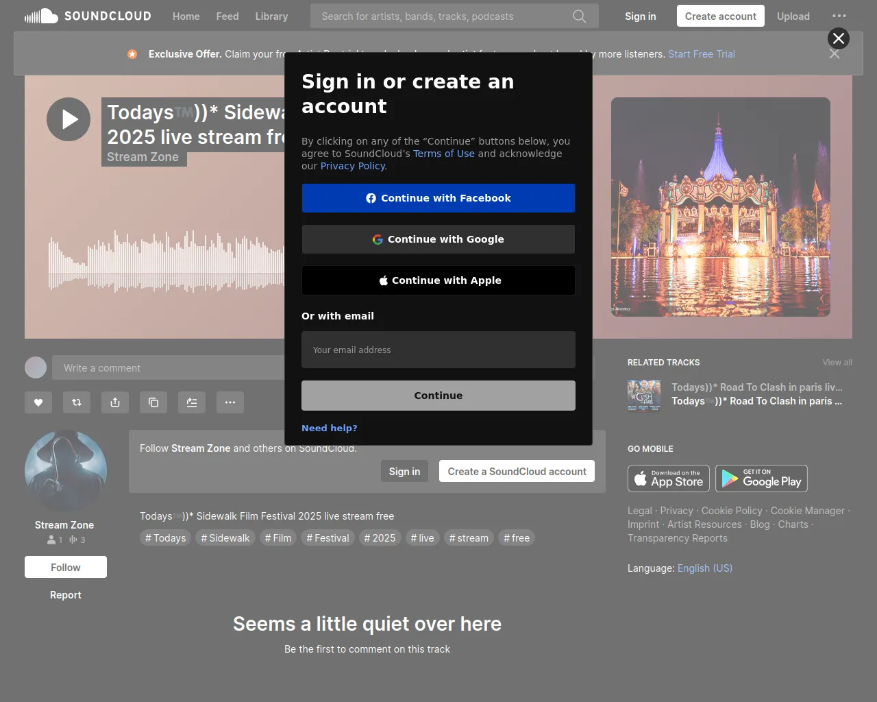Go to Library in top navigation
The image size is (877, 702).
pyautogui.click(x=271, y=16)
